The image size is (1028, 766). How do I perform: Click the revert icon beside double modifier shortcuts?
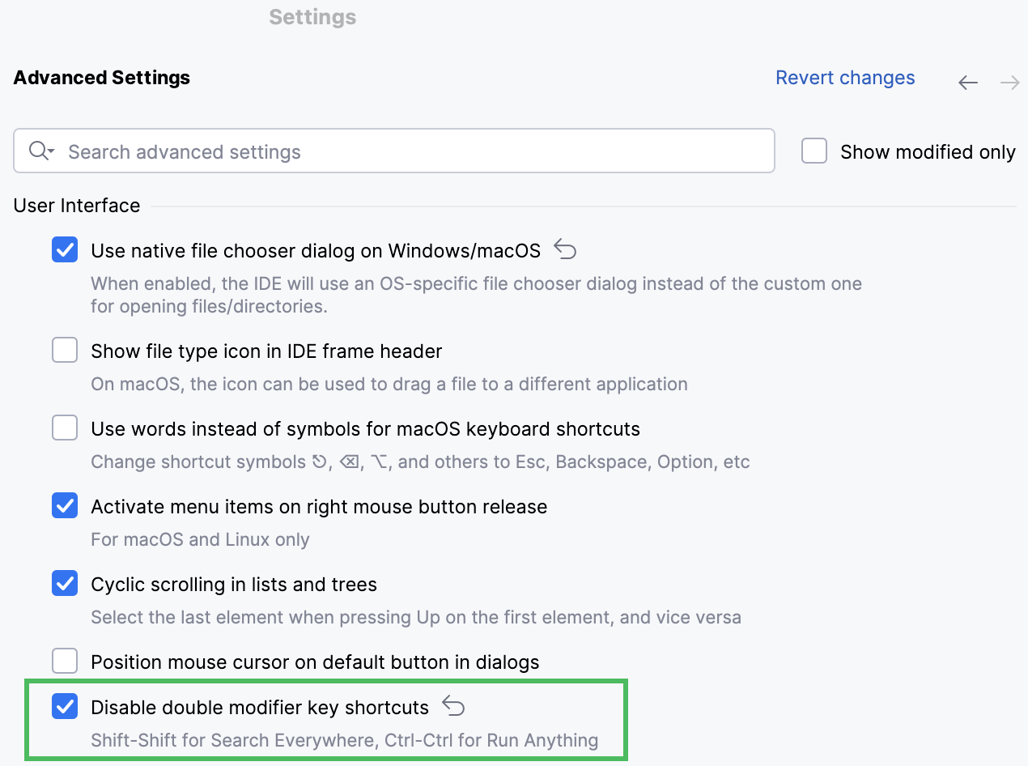tap(454, 706)
